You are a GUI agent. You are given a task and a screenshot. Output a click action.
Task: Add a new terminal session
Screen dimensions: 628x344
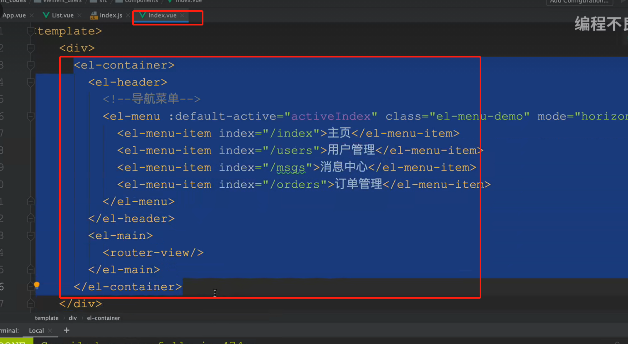(66, 330)
